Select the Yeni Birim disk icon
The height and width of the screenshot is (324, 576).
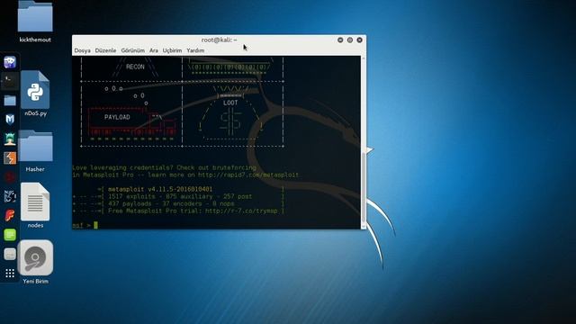(x=35, y=262)
